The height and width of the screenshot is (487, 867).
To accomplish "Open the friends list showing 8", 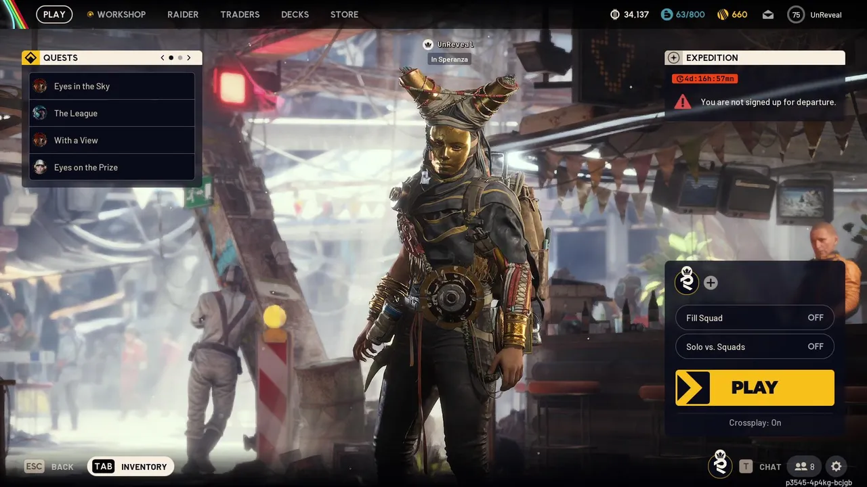I will tap(805, 466).
